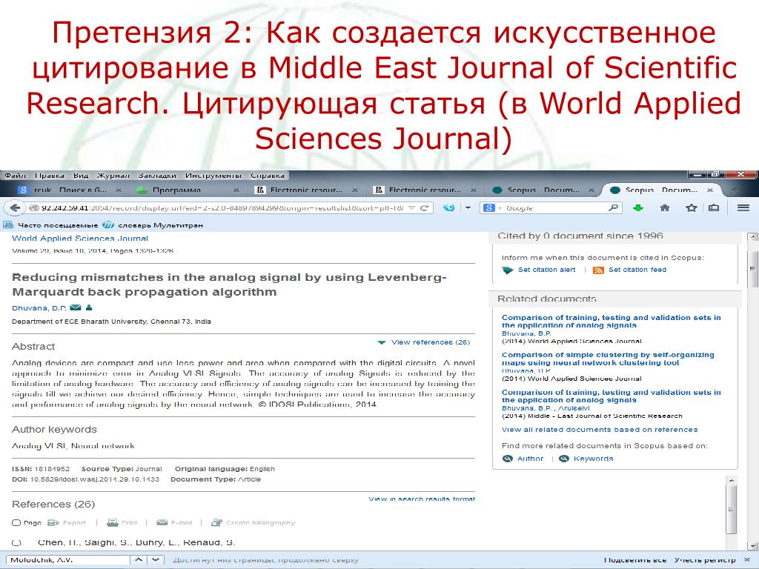Open the Файл menu

pyautogui.click(x=16, y=175)
